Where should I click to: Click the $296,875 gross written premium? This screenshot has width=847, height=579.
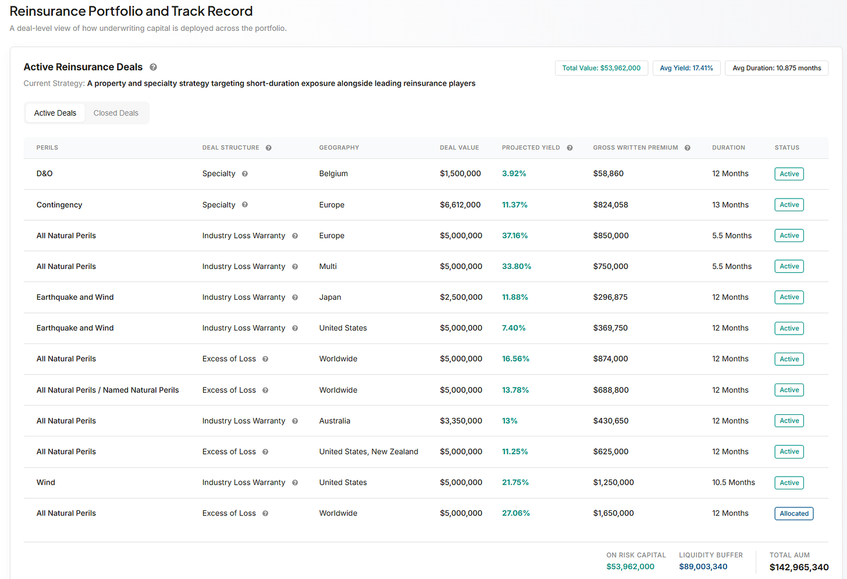click(610, 297)
